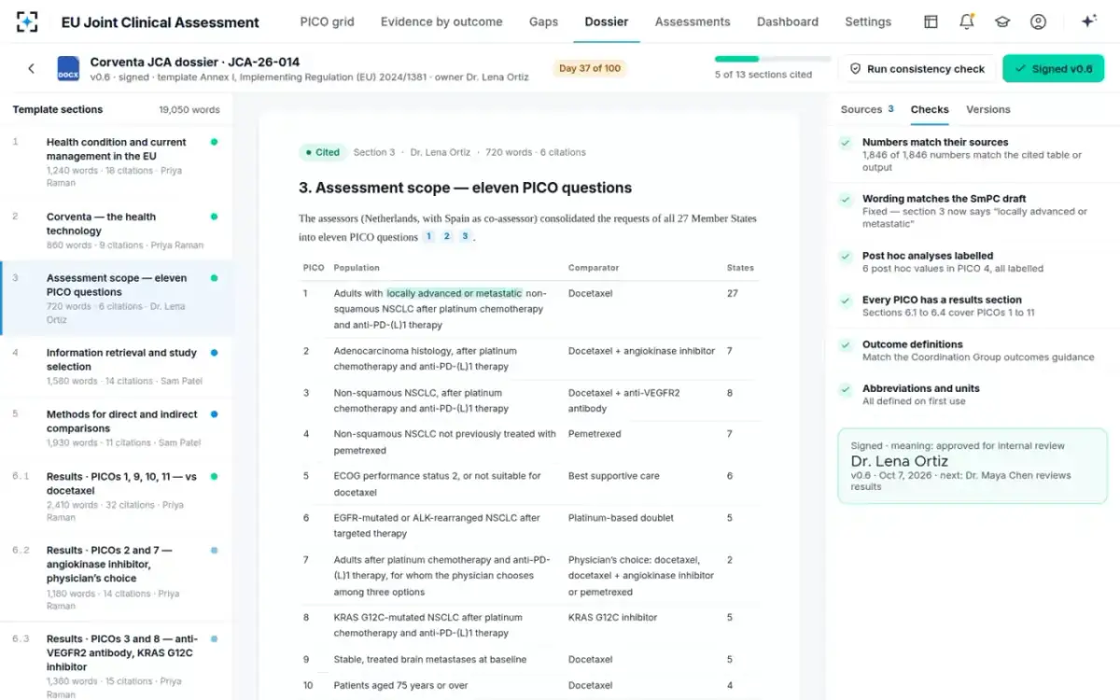Go to Gaps tab

pos(543,21)
